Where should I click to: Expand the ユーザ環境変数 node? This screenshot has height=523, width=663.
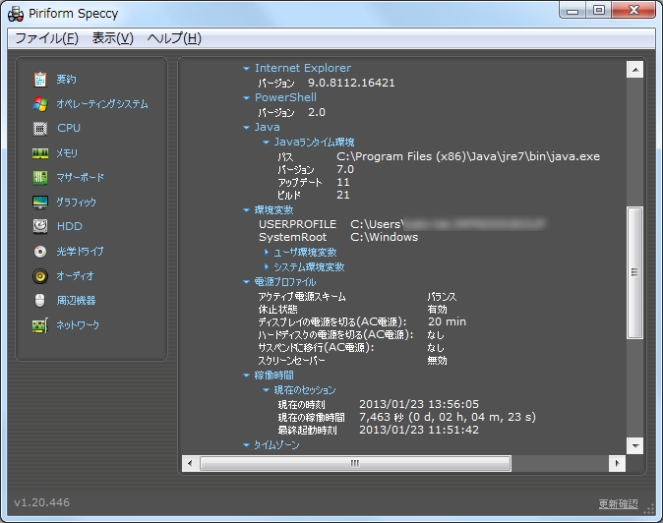click(266, 253)
